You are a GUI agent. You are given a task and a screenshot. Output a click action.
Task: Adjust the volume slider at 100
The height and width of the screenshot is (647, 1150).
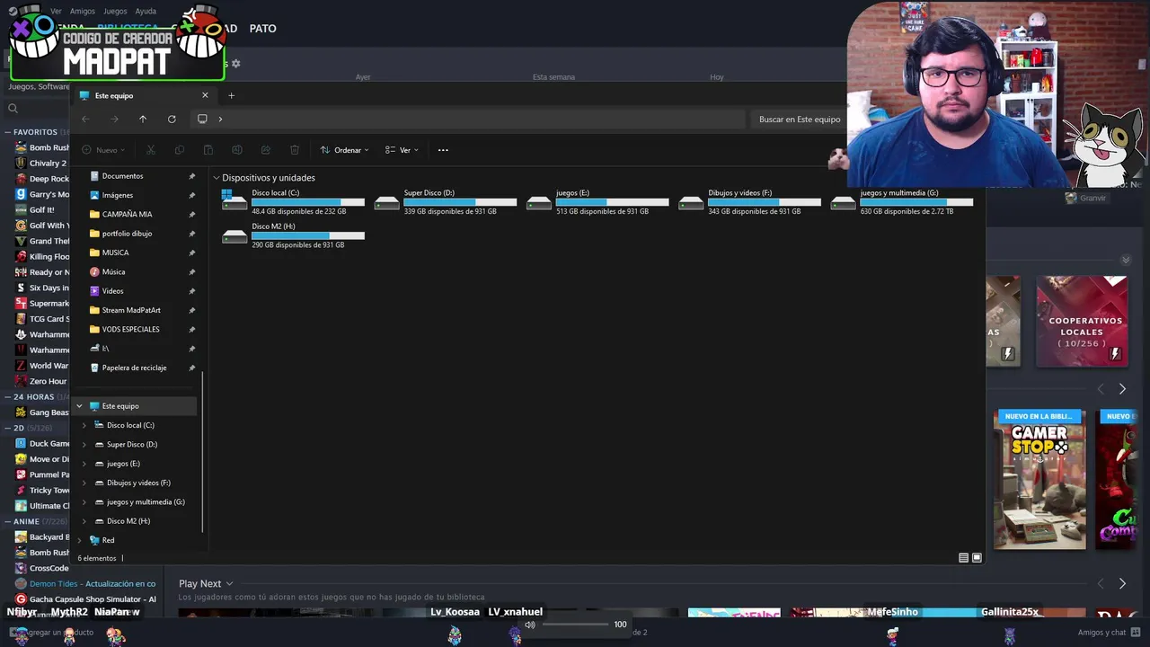(576, 625)
